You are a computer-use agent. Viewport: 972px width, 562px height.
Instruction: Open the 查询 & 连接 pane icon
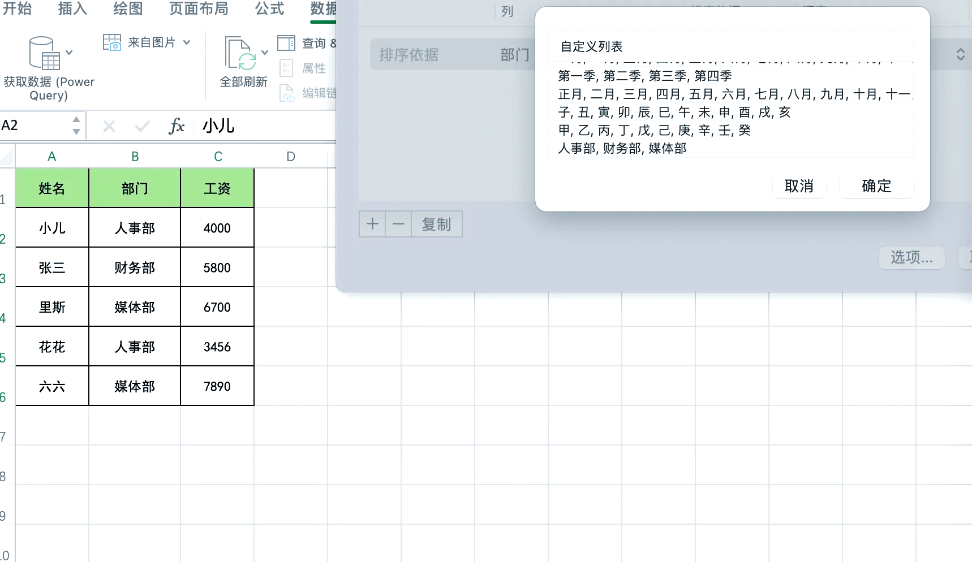tap(287, 42)
